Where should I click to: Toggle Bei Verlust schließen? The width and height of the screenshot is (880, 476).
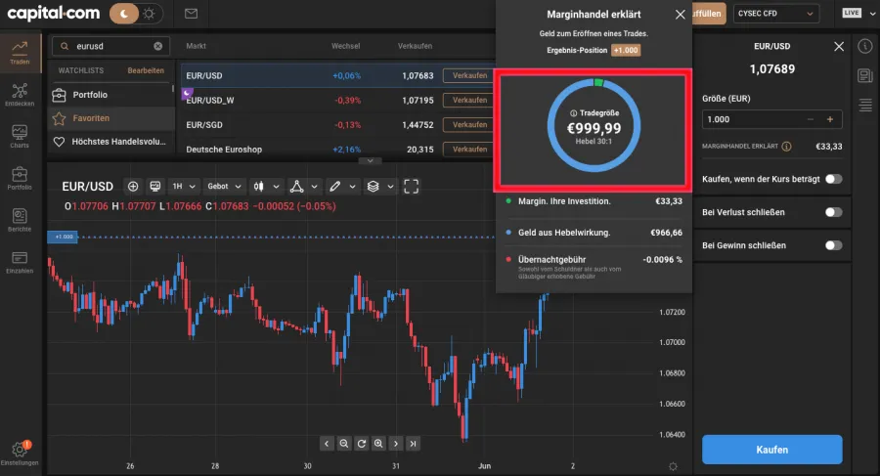coord(833,212)
